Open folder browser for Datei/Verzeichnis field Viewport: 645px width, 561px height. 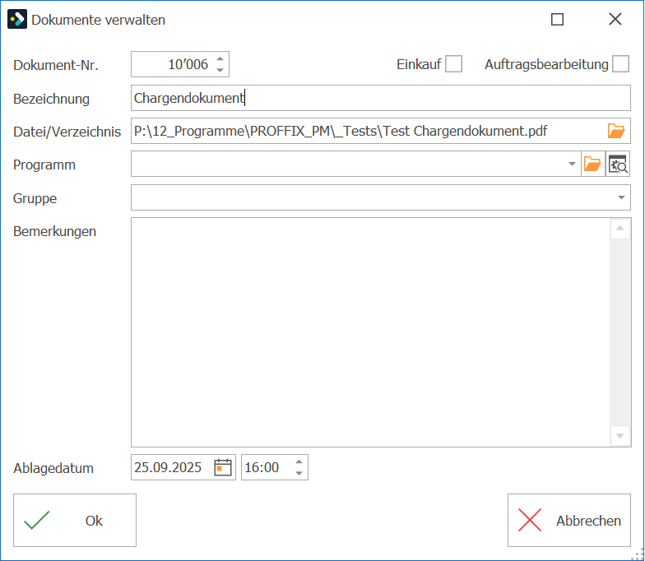pyautogui.click(x=615, y=131)
